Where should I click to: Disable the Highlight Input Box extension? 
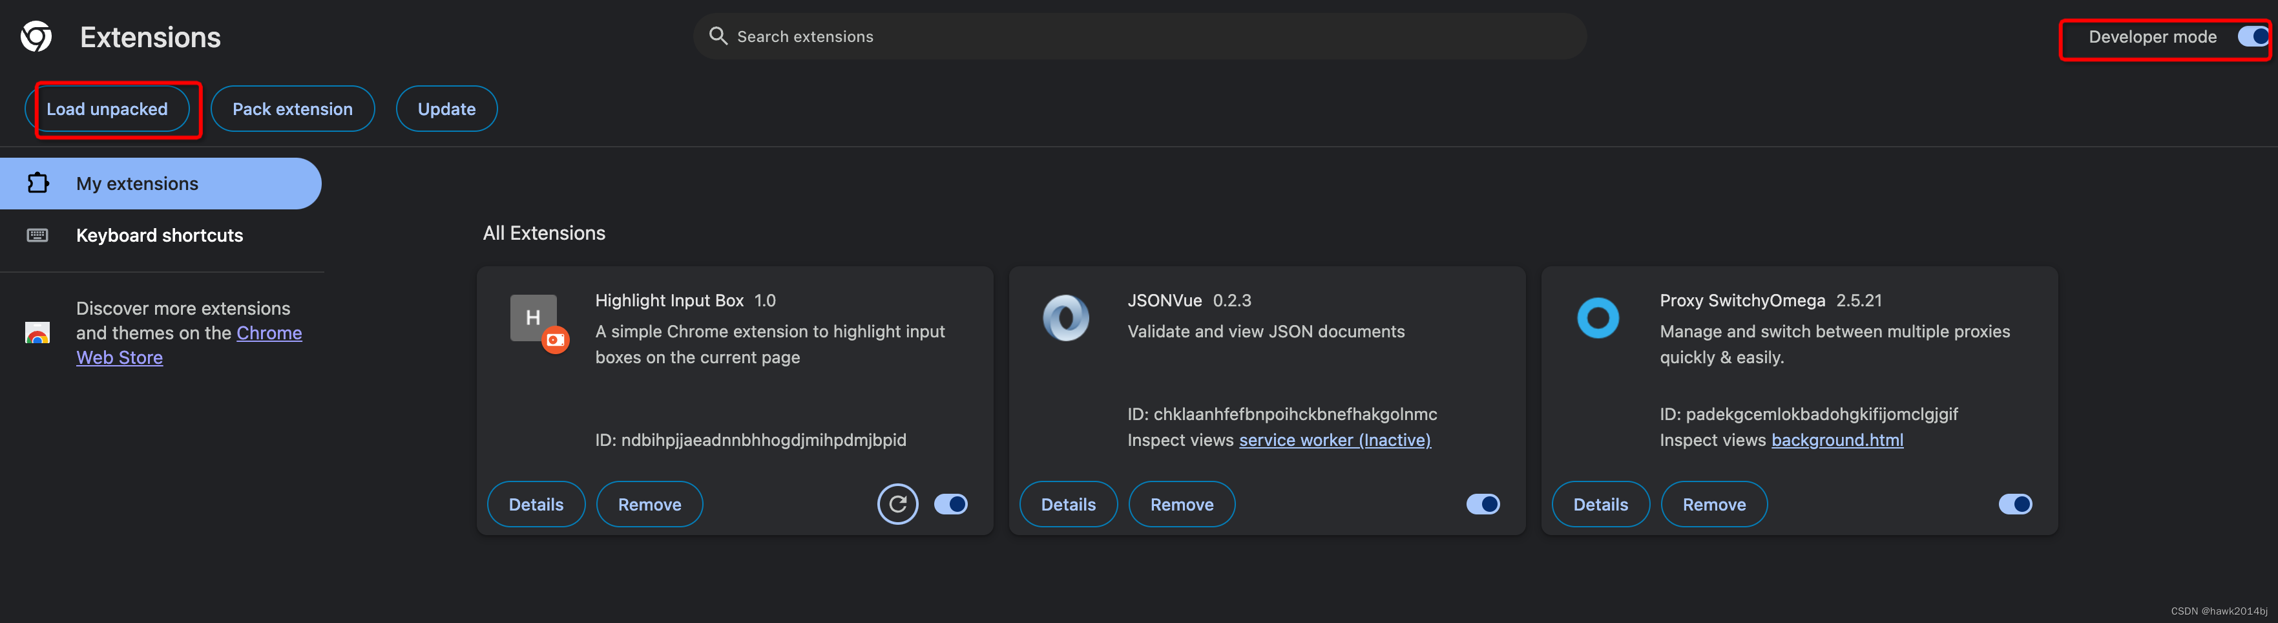[950, 505]
